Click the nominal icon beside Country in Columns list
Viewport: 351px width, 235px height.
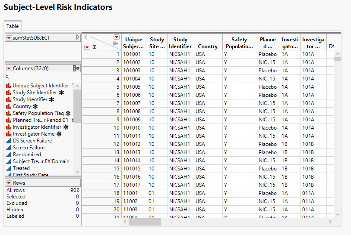click(x=8, y=106)
